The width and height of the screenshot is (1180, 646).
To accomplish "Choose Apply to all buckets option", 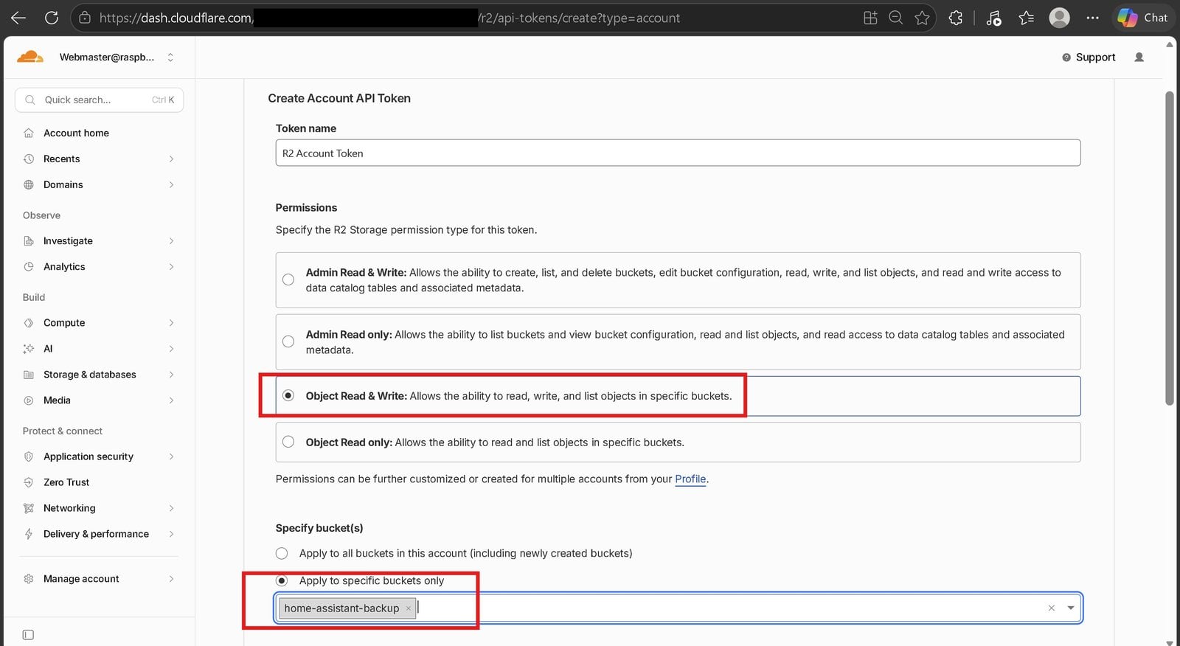I will click(x=282, y=553).
